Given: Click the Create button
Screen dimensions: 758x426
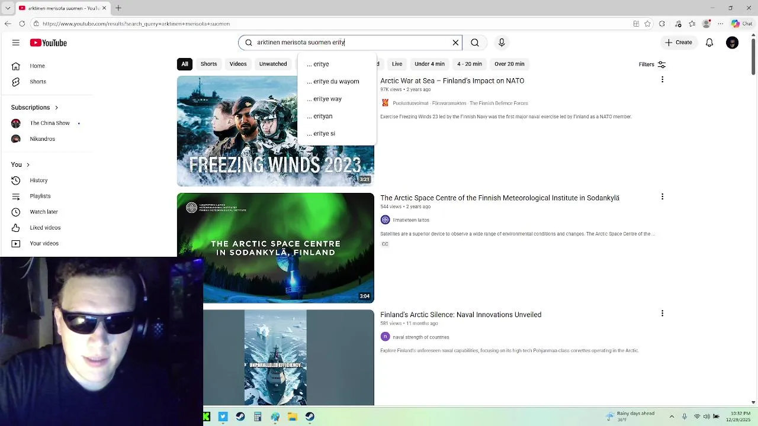Looking at the screenshot, I should pos(678,43).
